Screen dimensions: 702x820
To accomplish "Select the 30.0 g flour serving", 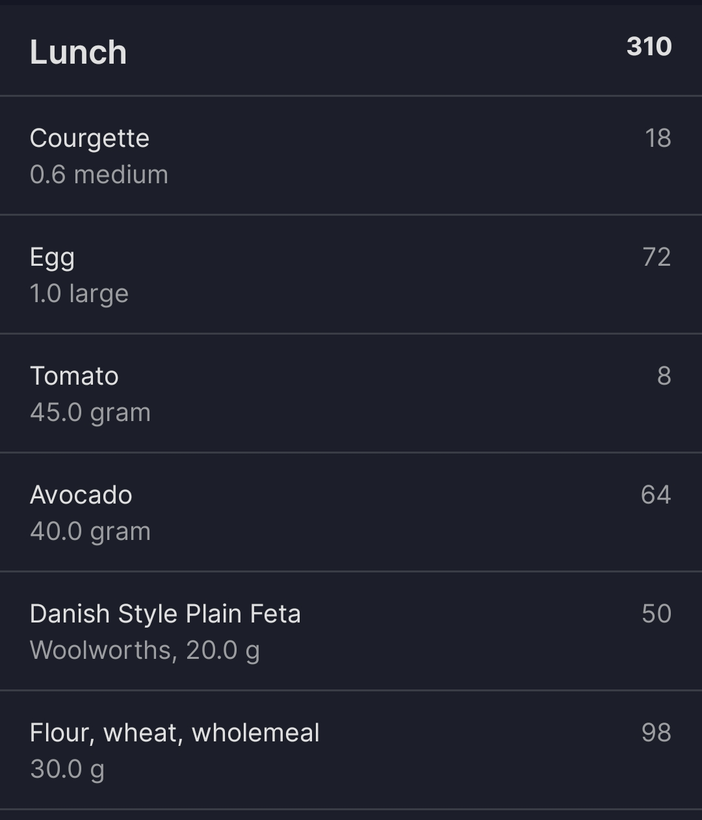I will pyautogui.click(x=67, y=769).
